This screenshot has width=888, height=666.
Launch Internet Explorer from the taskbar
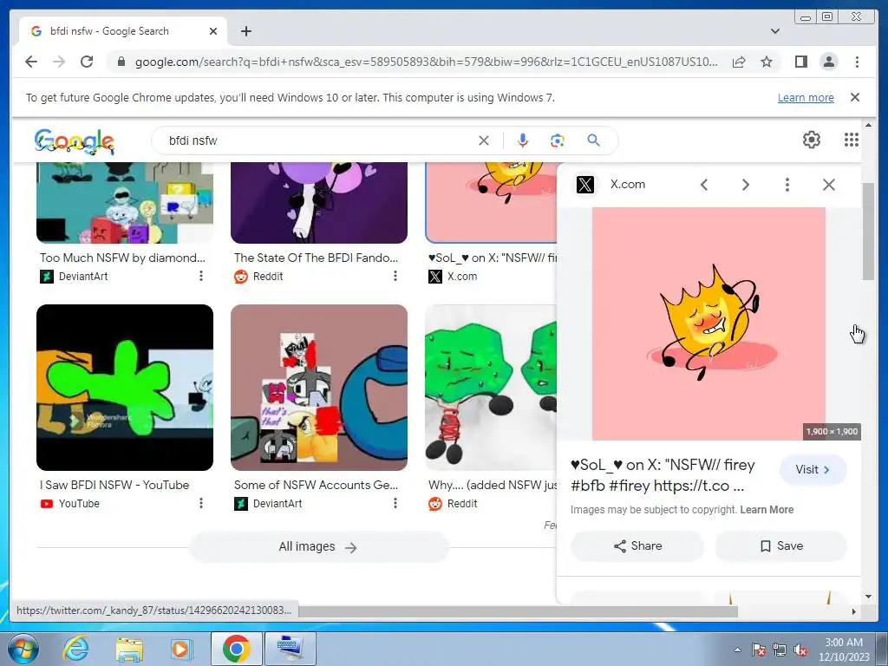(75, 649)
